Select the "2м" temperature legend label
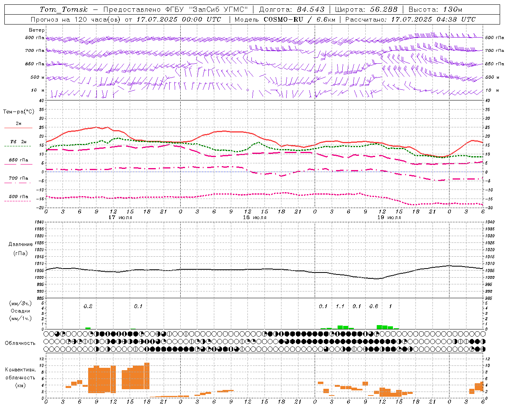Image resolution: width=506 pixels, height=405 pixels. 19,124
